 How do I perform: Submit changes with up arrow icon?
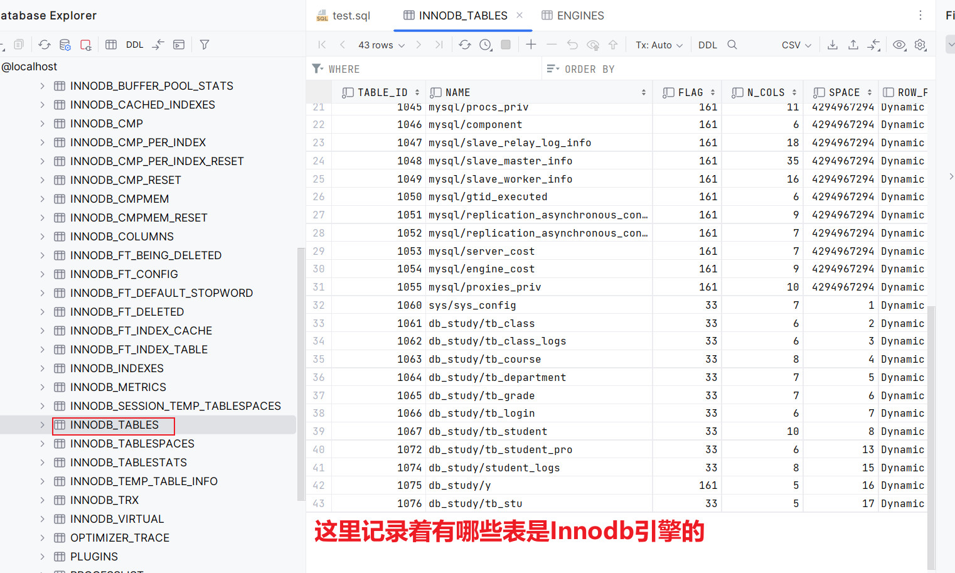[x=613, y=45]
